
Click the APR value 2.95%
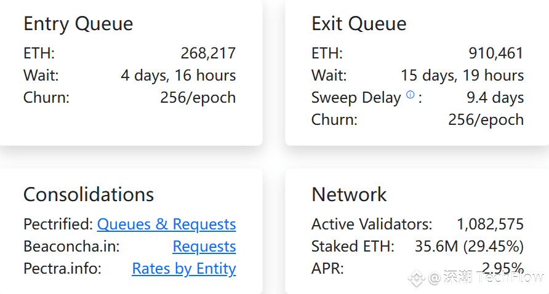pyautogui.click(x=502, y=268)
